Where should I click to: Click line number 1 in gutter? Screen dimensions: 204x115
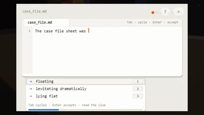29,31
